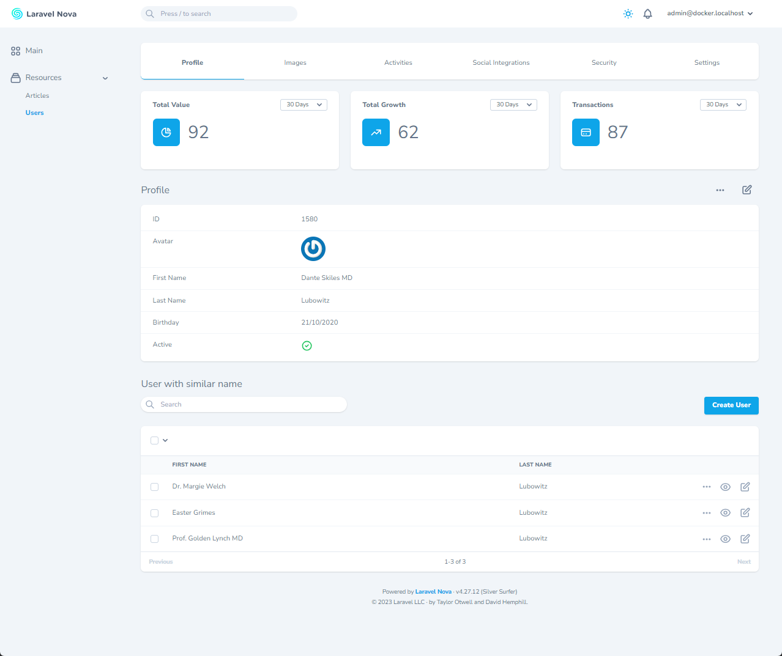The width and height of the screenshot is (782, 656).
Task: Toggle the light/dark theme sun icon
Action: point(628,13)
